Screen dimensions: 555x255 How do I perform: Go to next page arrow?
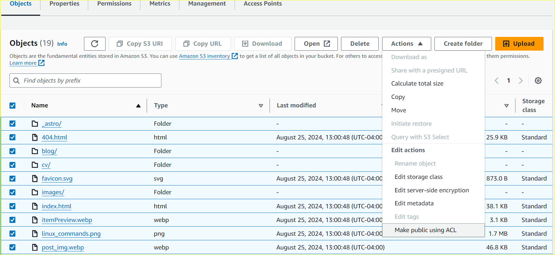tap(521, 81)
